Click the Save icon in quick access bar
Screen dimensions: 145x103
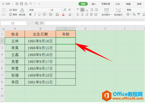(x=17, y=4)
